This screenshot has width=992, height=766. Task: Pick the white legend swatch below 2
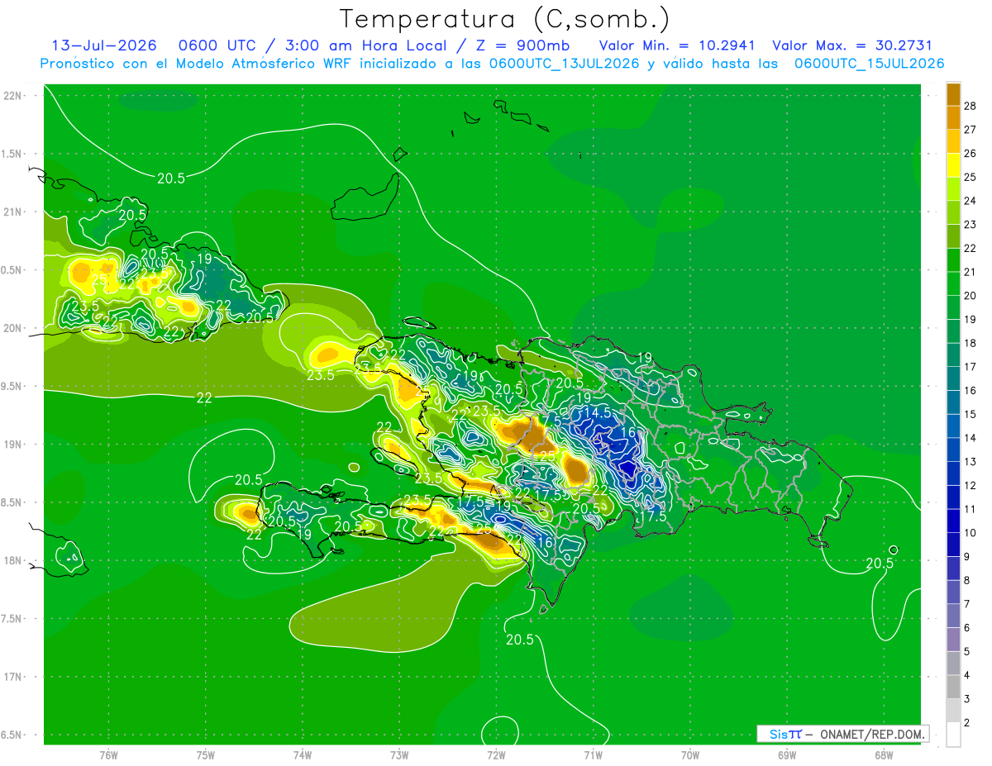(953, 735)
